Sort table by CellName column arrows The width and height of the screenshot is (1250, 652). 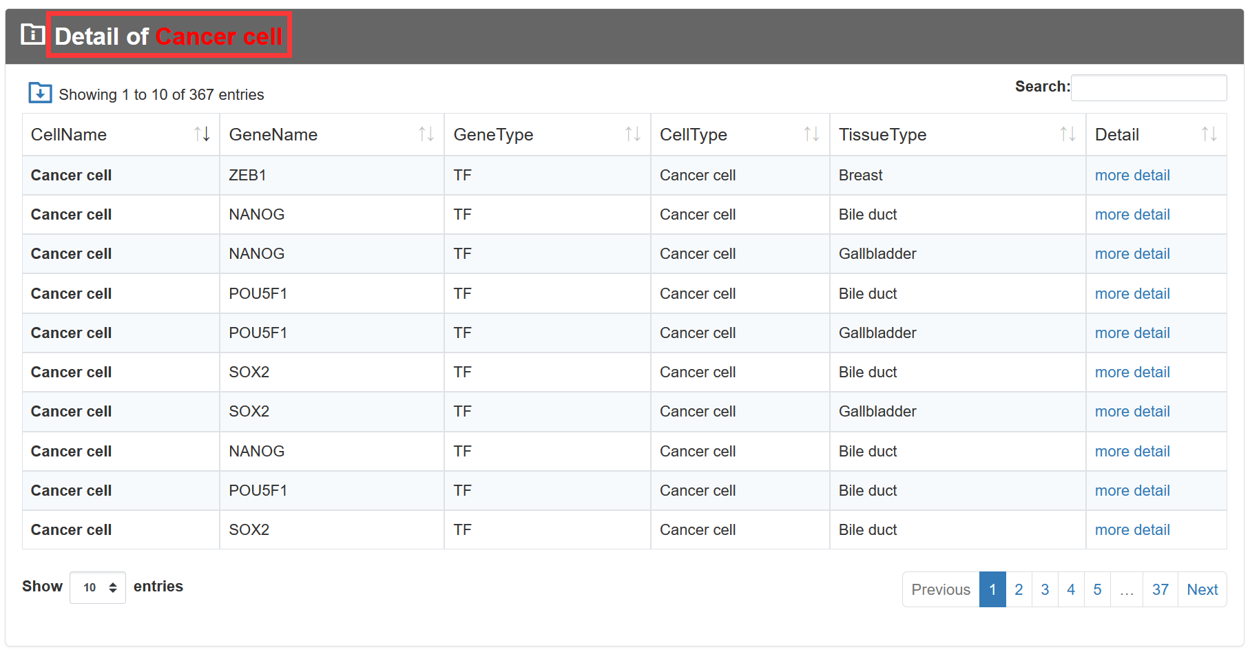(x=202, y=134)
